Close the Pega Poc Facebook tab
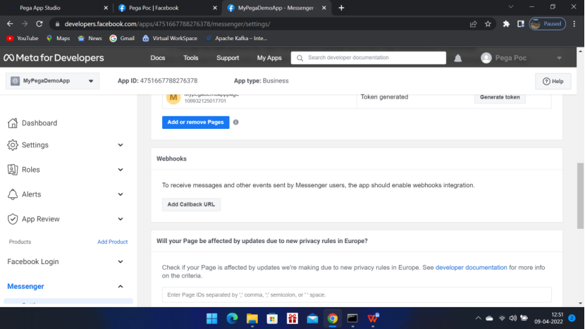 (215, 8)
